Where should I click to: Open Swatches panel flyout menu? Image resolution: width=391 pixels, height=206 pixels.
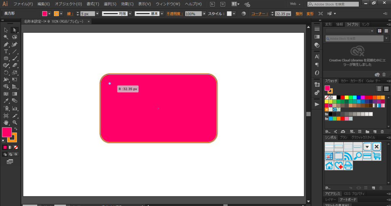click(x=388, y=81)
